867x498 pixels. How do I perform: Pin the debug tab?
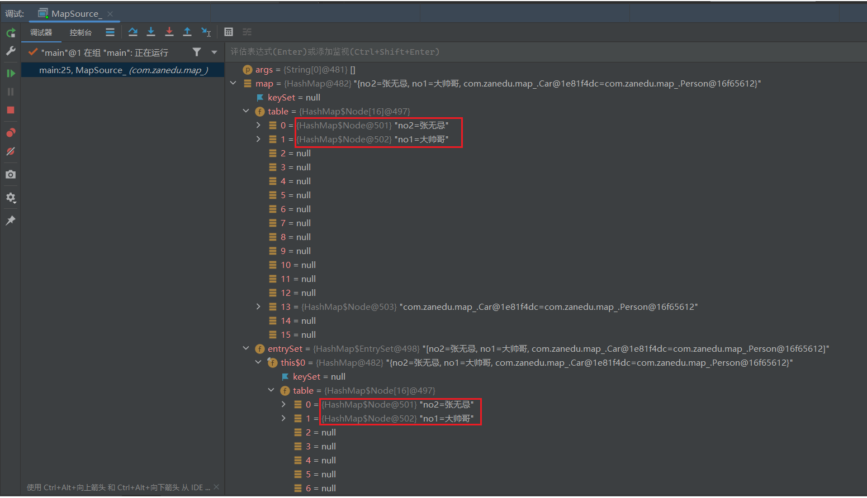click(11, 221)
